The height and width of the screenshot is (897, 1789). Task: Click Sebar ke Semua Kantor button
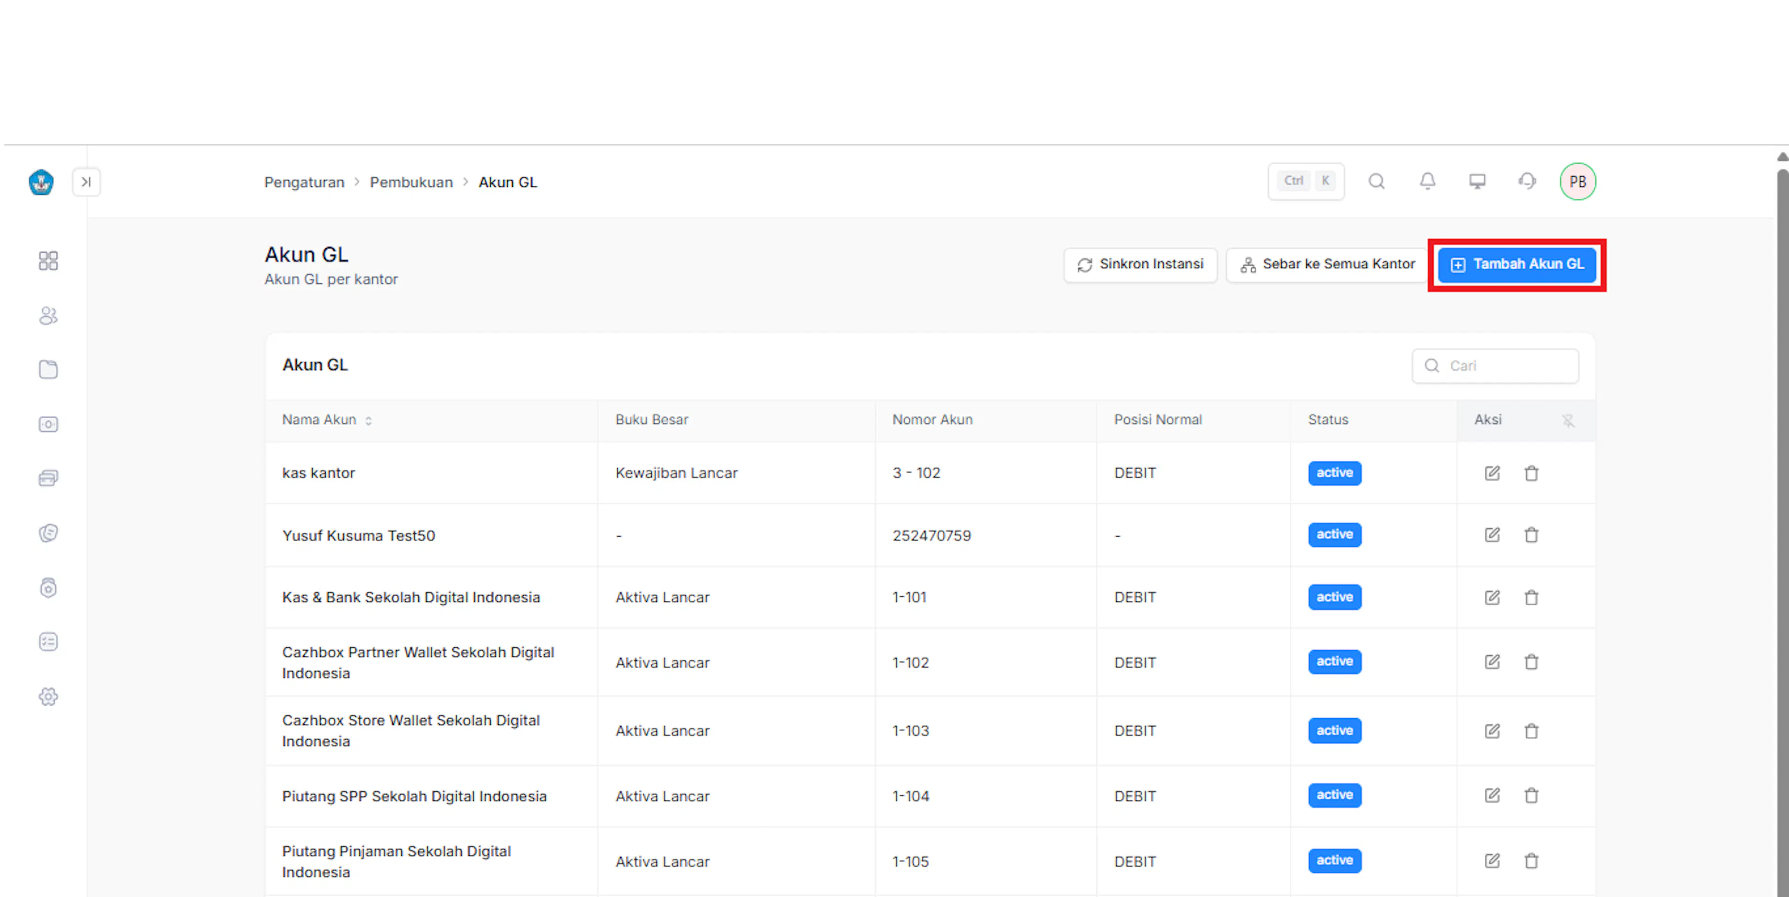(1327, 265)
